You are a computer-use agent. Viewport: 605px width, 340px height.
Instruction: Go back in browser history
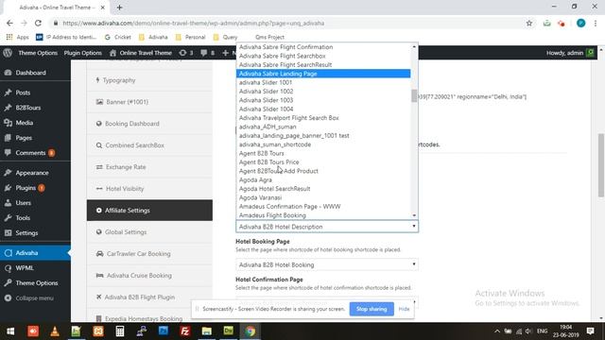coord(9,23)
